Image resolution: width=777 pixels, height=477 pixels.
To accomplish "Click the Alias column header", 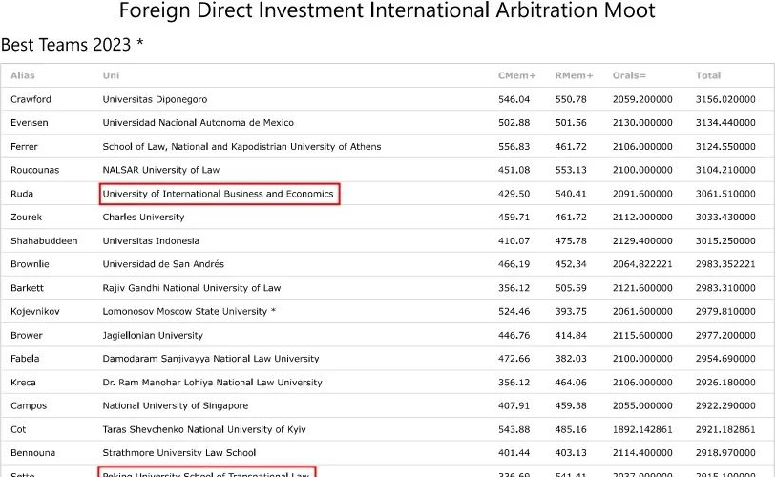I will coord(22,75).
